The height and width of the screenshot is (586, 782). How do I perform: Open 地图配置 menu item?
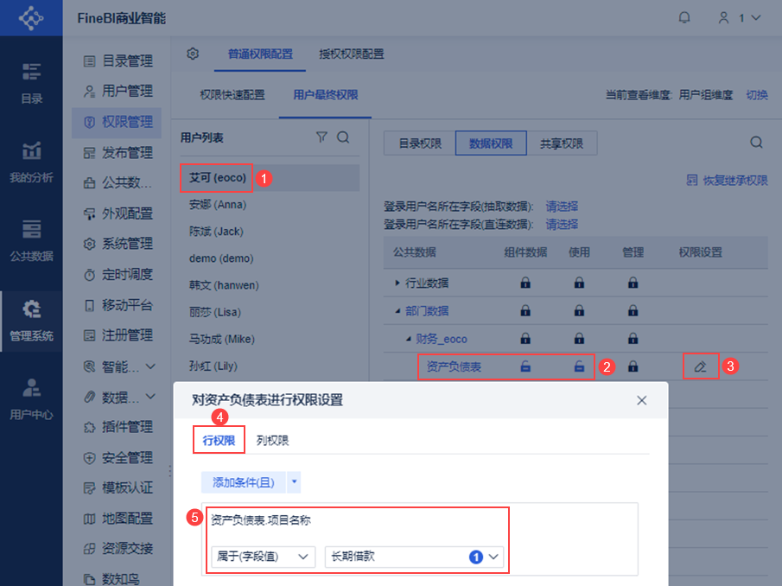[x=118, y=519]
